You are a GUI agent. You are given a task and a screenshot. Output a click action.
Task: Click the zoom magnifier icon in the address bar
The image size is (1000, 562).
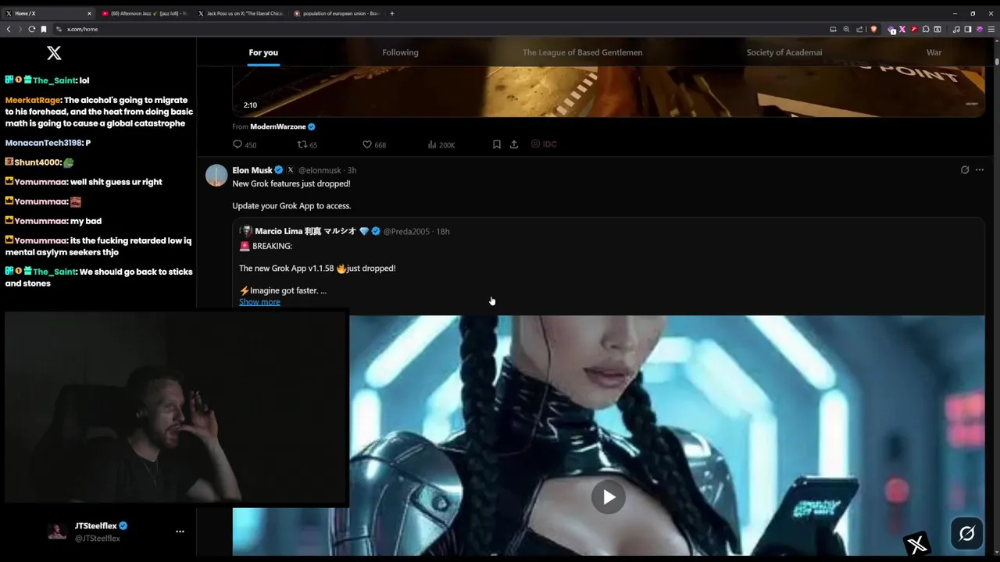click(x=846, y=29)
